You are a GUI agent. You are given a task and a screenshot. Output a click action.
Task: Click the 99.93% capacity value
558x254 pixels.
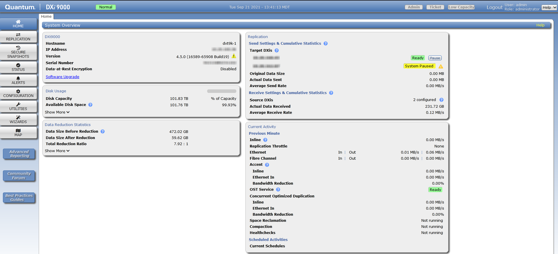click(x=229, y=105)
